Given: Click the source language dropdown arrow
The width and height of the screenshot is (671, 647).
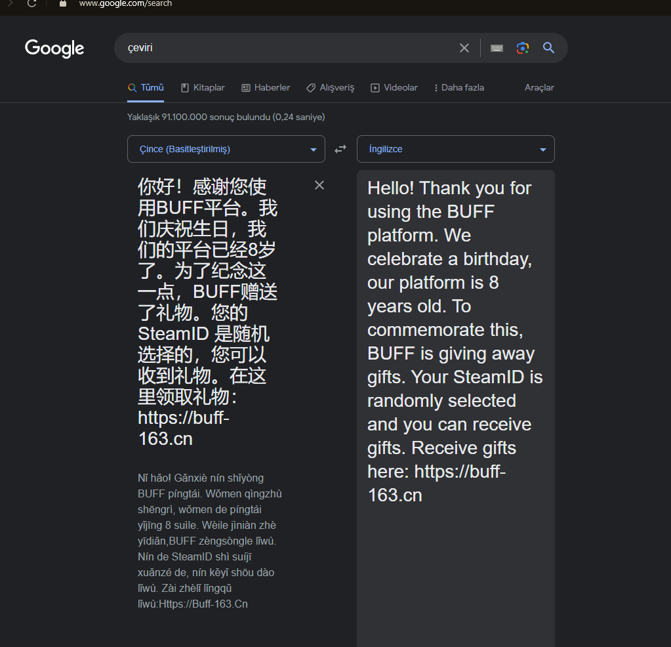Looking at the screenshot, I should [x=314, y=150].
